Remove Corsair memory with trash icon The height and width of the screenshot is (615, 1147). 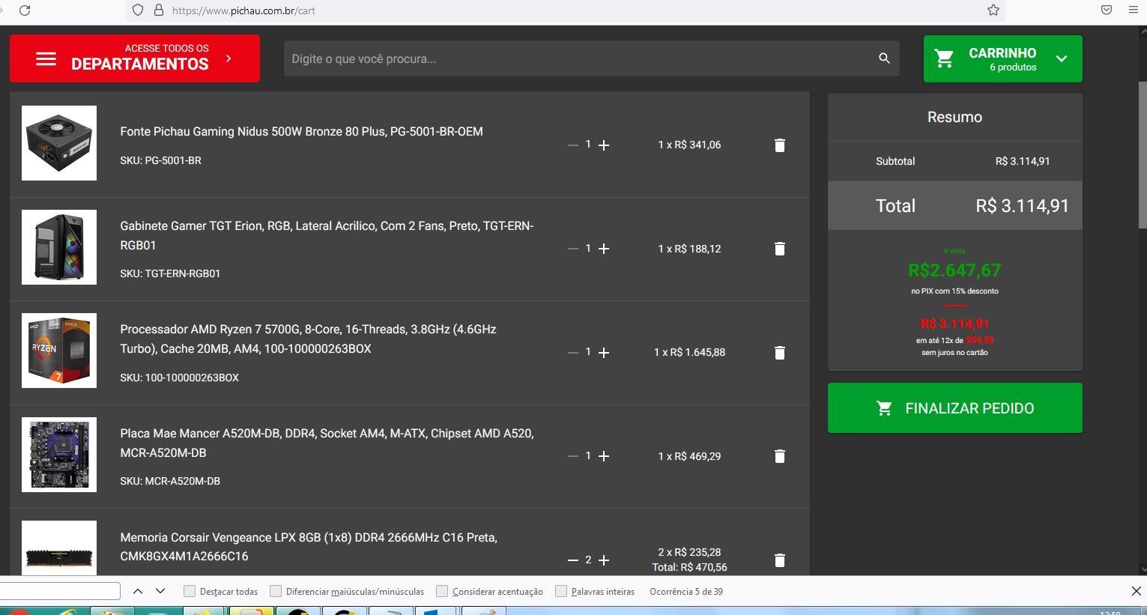(x=779, y=560)
